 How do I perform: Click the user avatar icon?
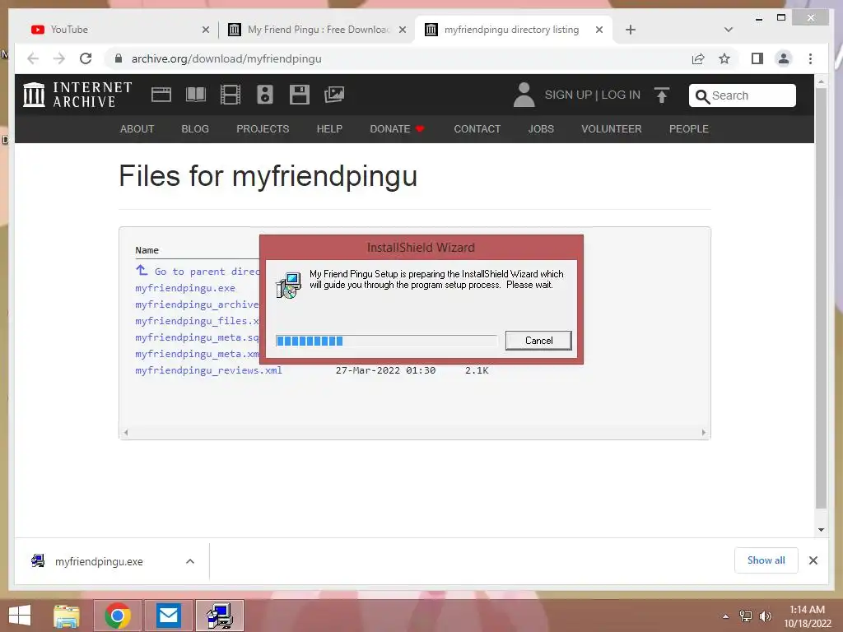tap(524, 95)
